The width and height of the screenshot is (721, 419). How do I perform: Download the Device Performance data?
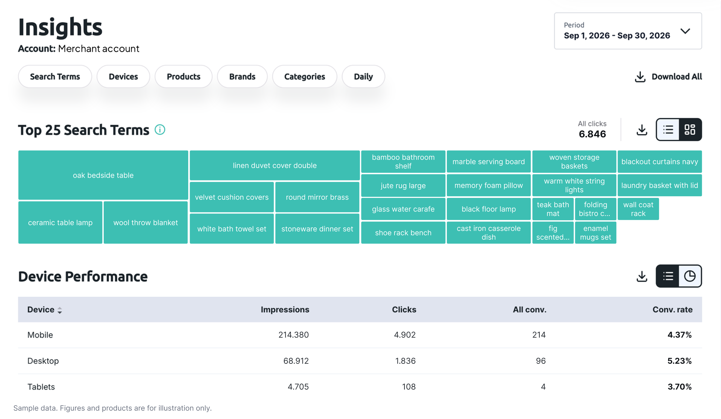[642, 276]
